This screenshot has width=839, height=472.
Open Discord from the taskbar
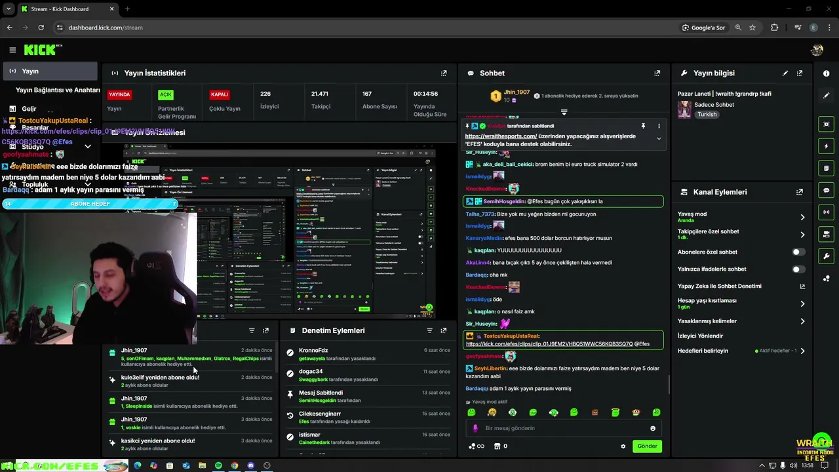[250, 465]
